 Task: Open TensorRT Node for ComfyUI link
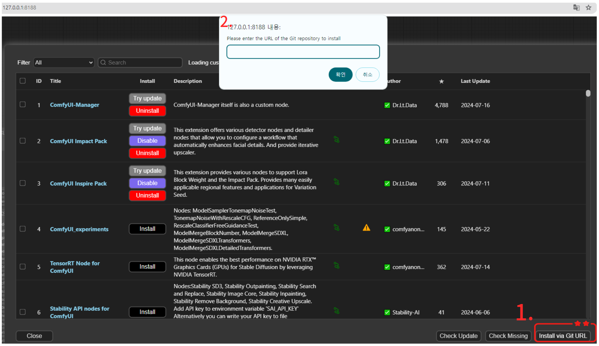(75, 267)
